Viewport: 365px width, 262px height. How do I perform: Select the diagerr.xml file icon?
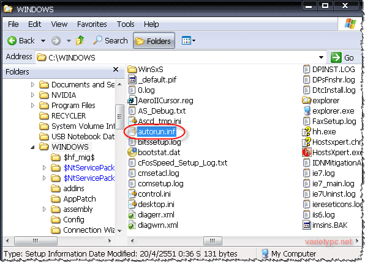132,214
